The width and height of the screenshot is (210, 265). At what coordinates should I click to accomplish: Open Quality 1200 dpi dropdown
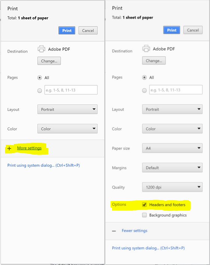pyautogui.click(x=172, y=187)
